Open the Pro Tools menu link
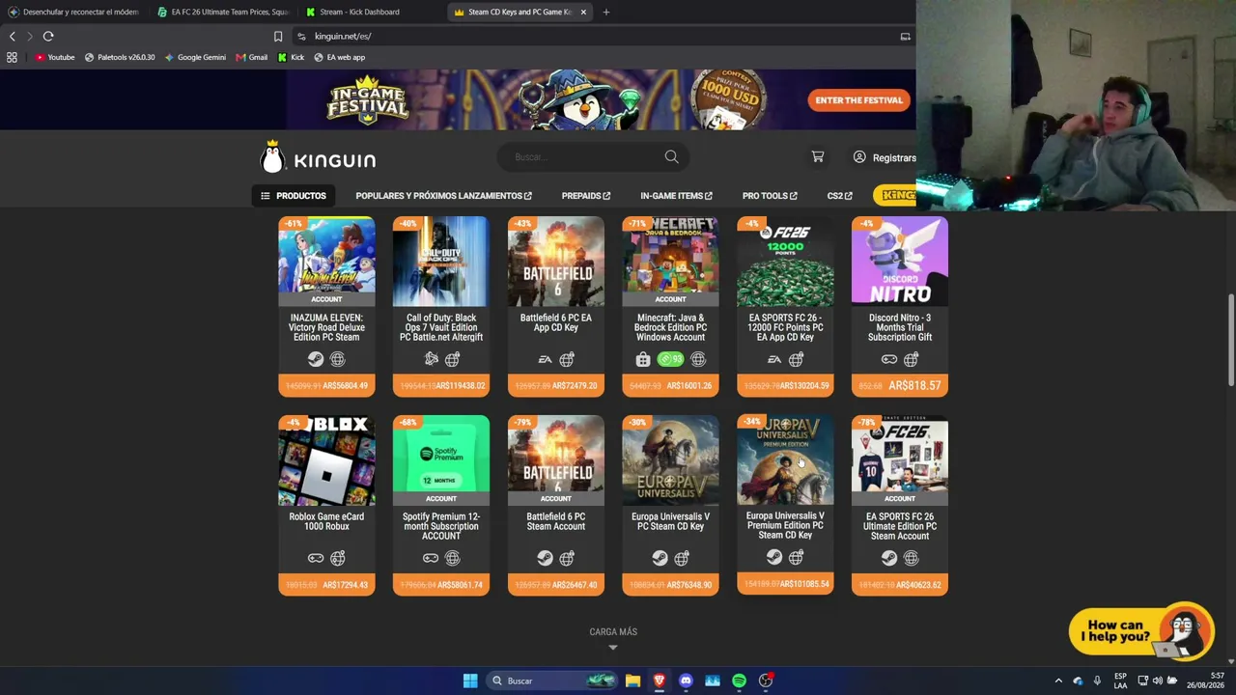 tap(770, 196)
